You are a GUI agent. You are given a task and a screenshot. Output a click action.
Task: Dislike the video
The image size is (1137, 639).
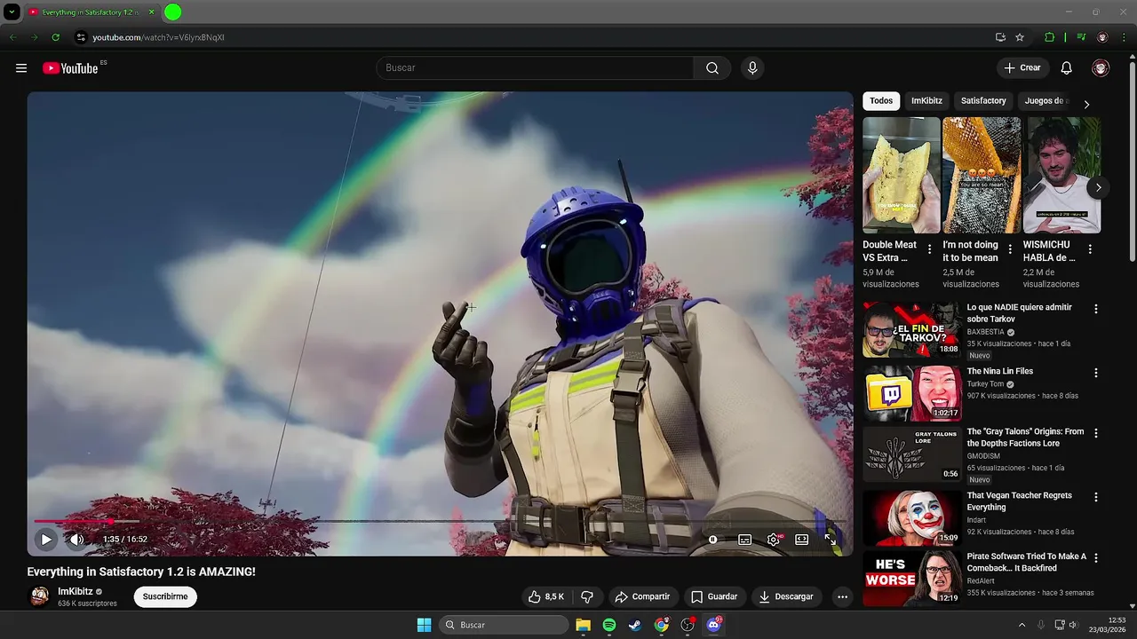pos(587,596)
